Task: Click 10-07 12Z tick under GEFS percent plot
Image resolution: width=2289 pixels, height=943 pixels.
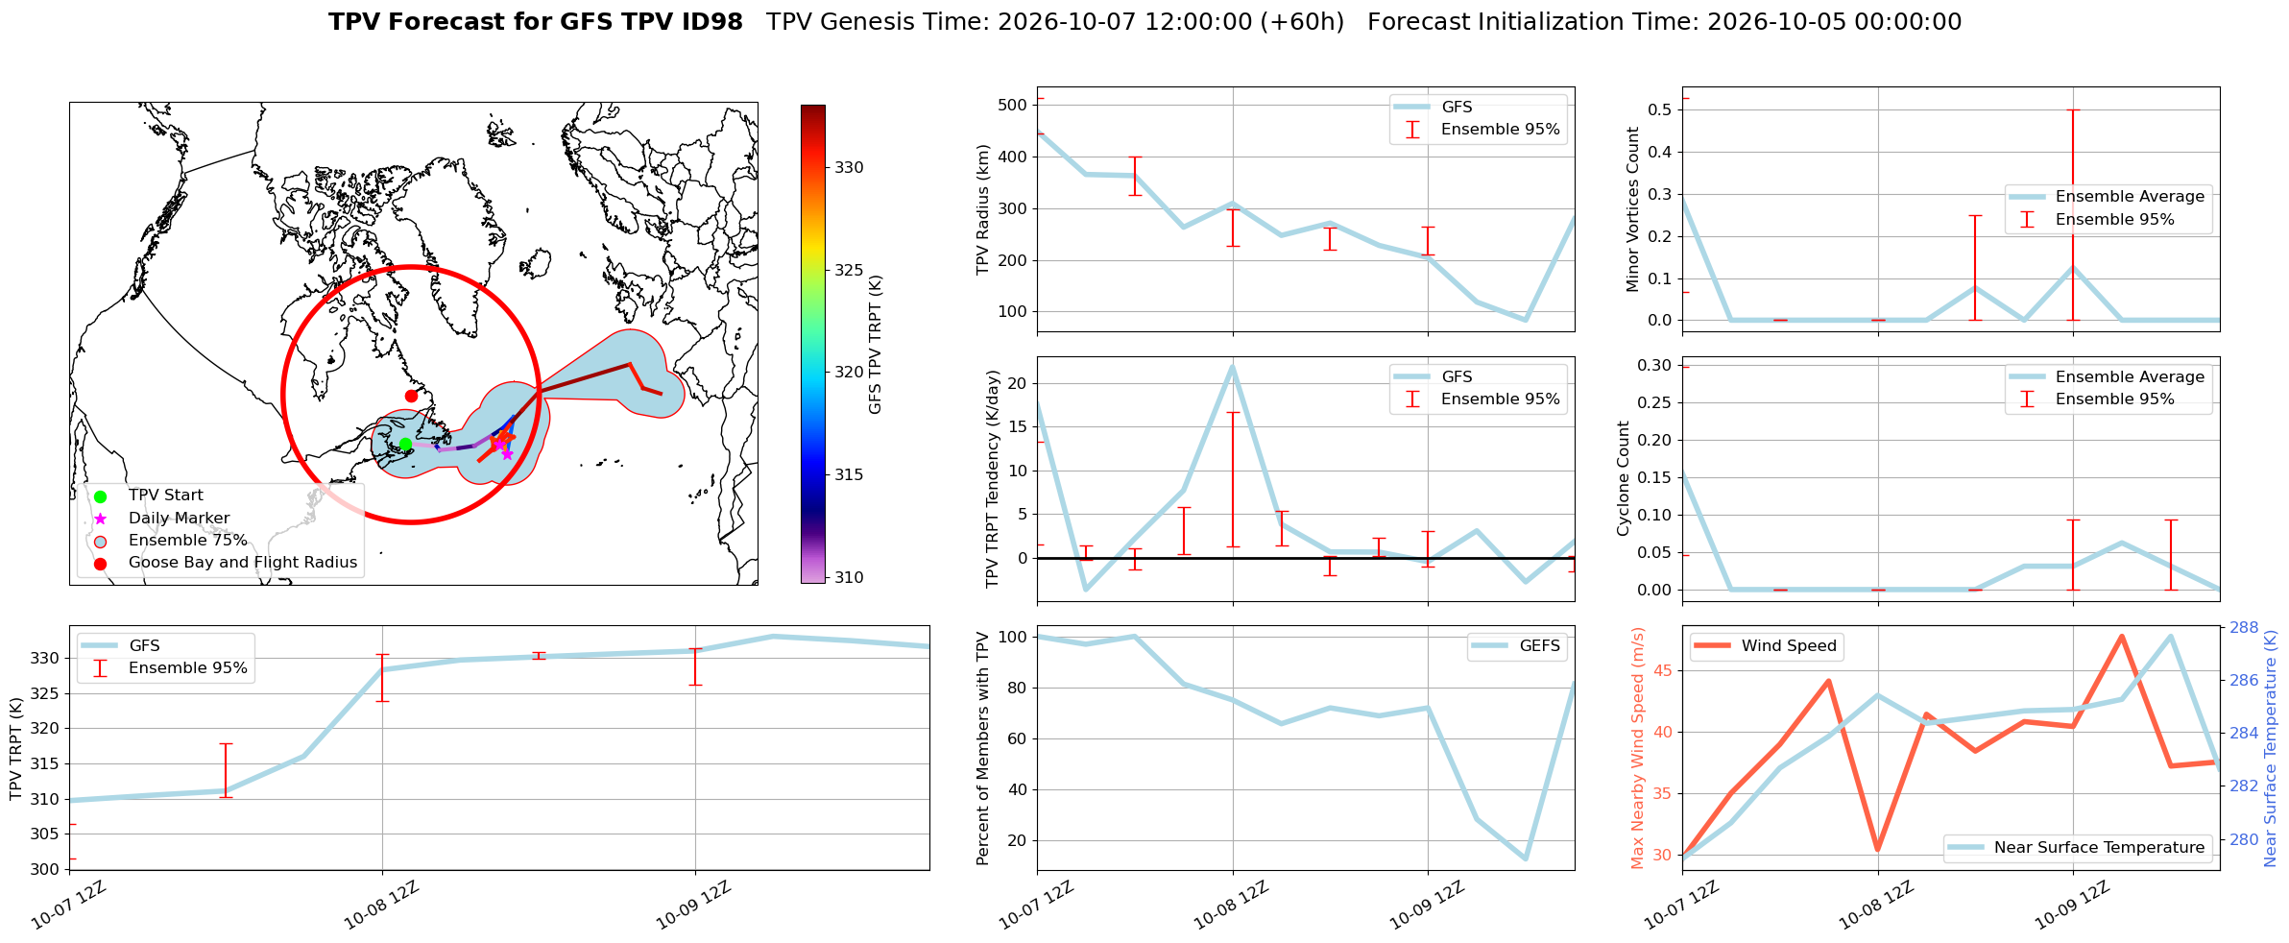Action: pos(1036,905)
